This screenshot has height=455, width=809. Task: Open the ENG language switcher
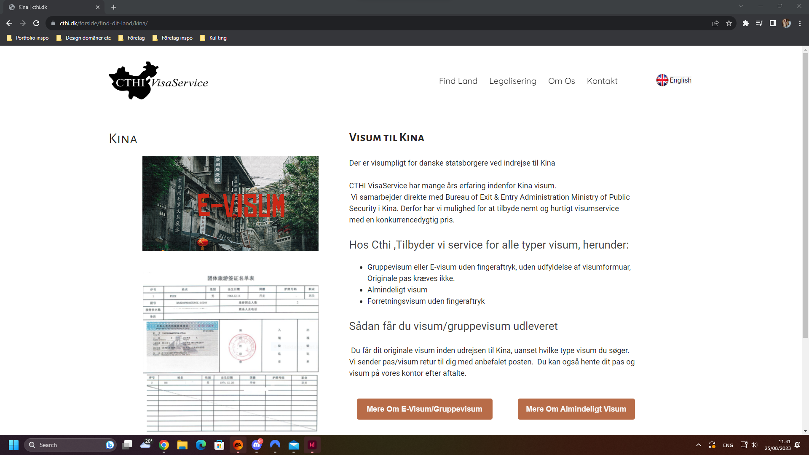pyautogui.click(x=728, y=445)
